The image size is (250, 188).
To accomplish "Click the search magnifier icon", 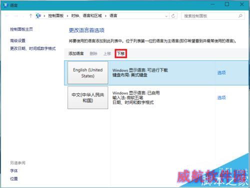I will point(240,16).
